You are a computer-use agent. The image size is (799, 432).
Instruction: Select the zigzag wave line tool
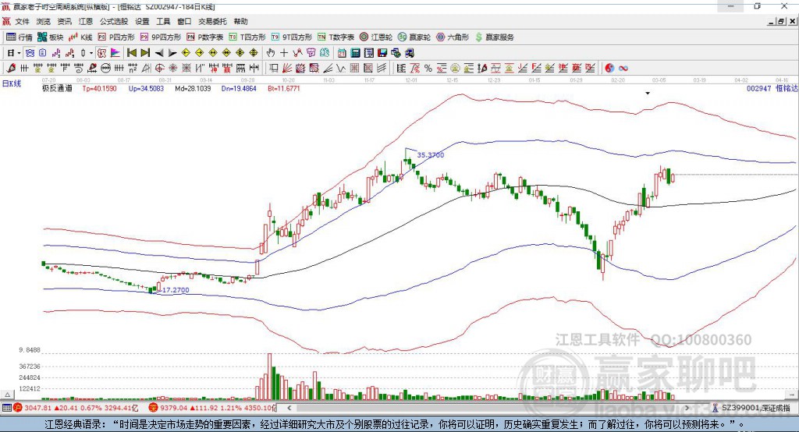point(342,69)
